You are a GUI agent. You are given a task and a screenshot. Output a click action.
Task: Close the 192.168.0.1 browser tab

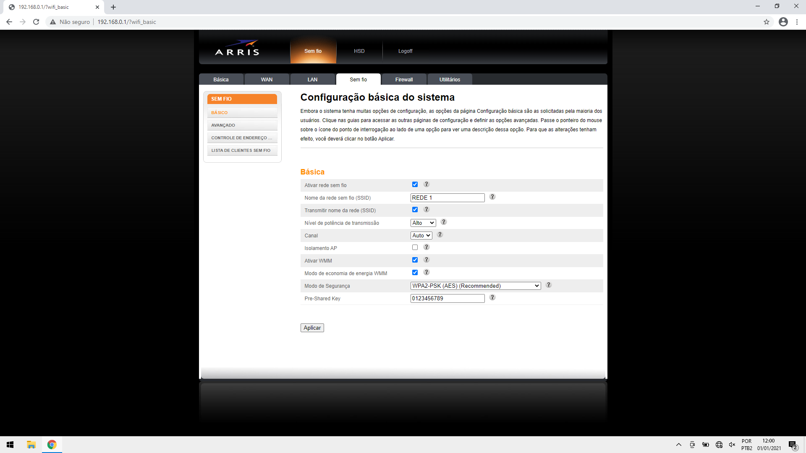tap(97, 7)
